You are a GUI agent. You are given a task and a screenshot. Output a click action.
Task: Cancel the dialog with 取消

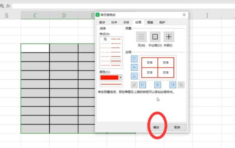(177, 127)
